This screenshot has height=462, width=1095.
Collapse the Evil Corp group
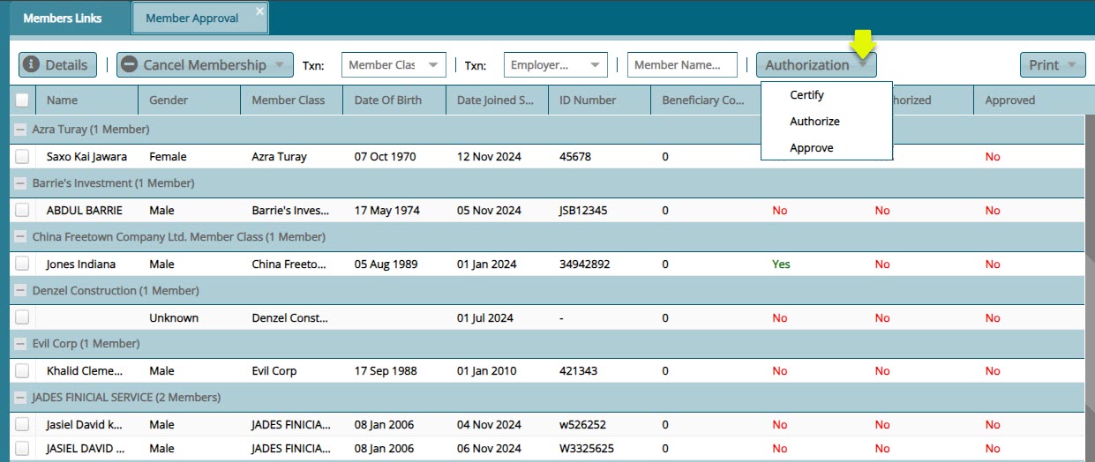(20, 344)
